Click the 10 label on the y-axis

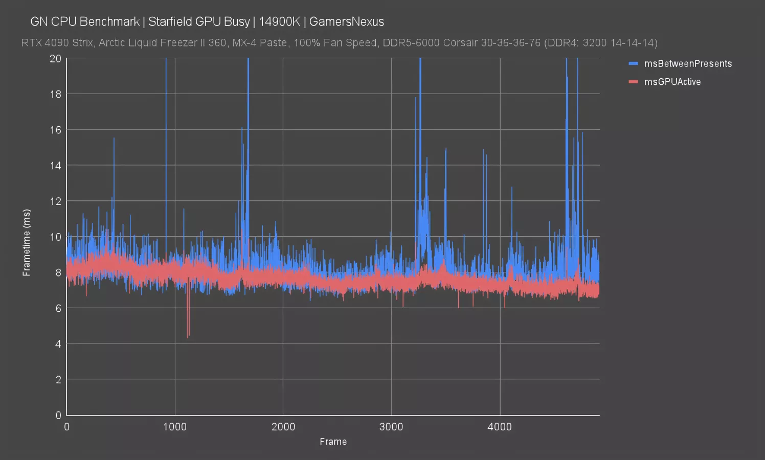coord(55,237)
